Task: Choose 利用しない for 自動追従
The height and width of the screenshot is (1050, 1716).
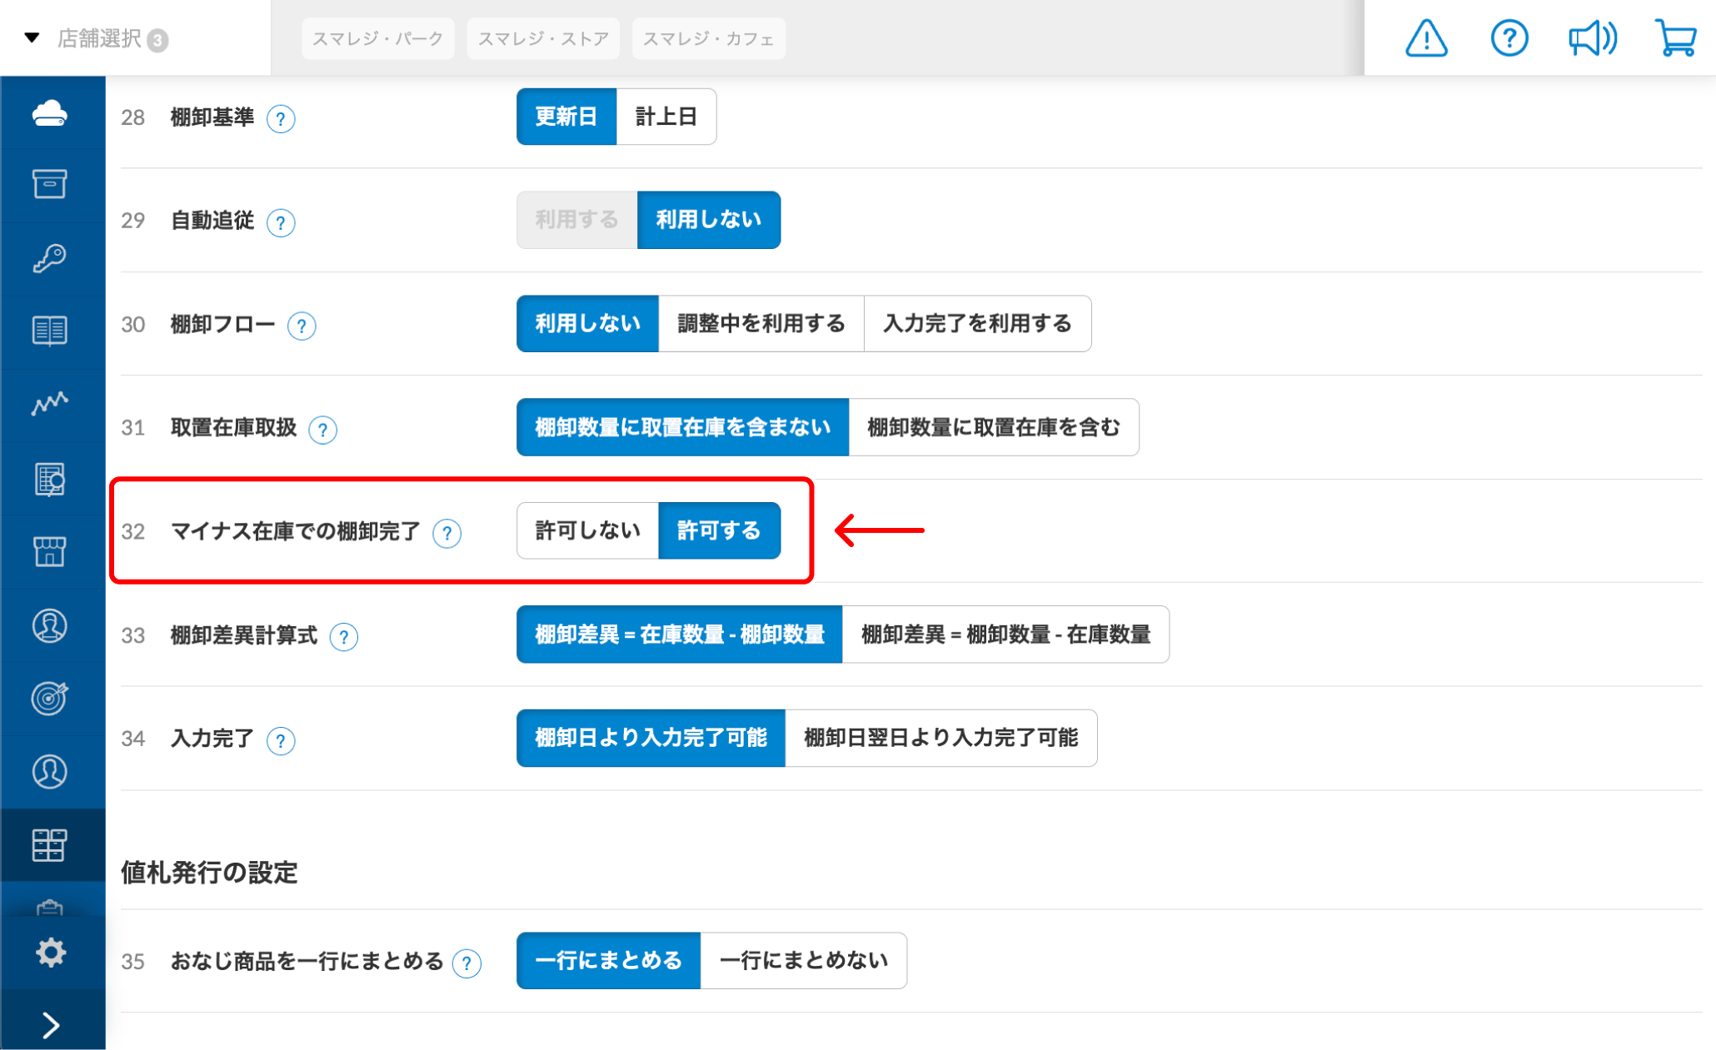Action: [709, 220]
